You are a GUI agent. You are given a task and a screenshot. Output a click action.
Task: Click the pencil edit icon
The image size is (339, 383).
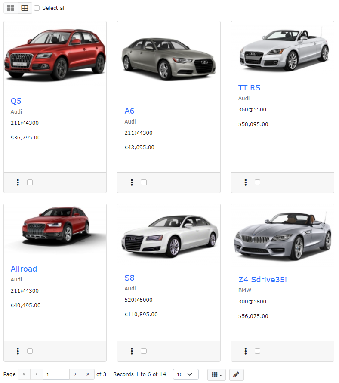[x=236, y=374]
